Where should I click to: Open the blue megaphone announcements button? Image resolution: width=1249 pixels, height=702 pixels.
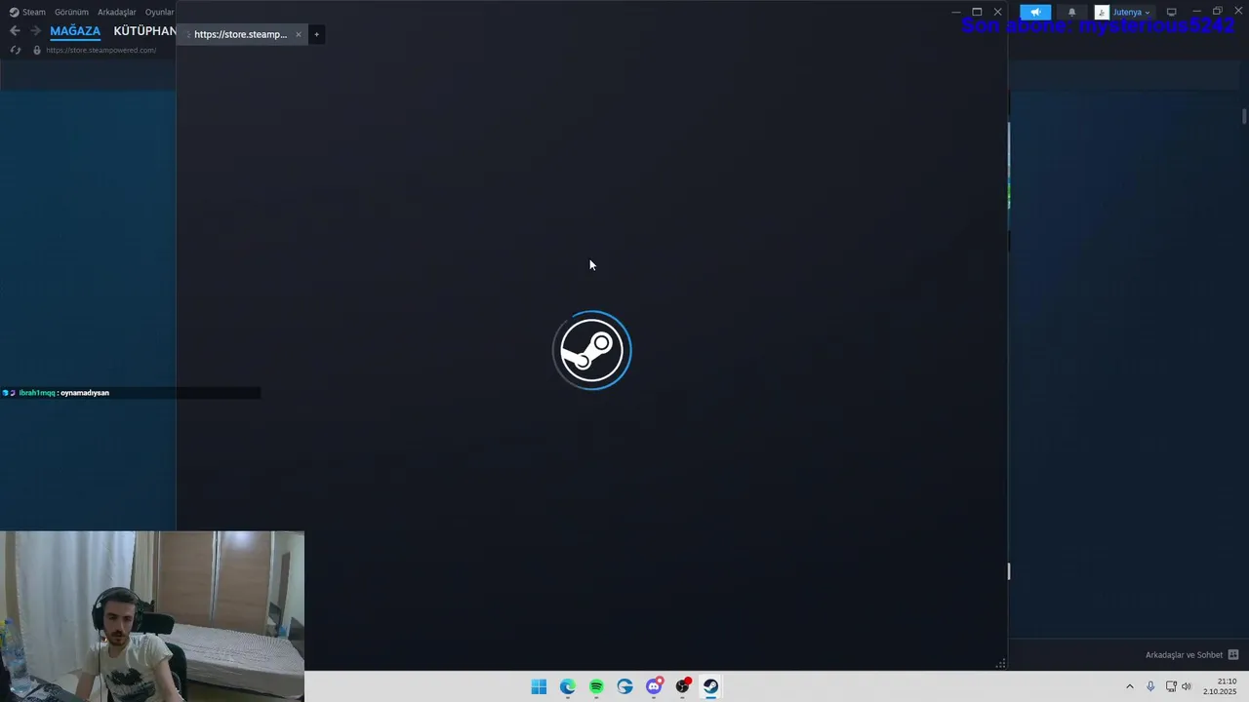tap(1035, 12)
